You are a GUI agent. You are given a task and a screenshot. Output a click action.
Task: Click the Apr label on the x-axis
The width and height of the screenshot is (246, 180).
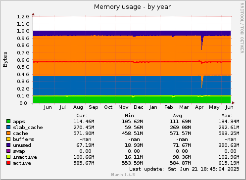(199, 107)
